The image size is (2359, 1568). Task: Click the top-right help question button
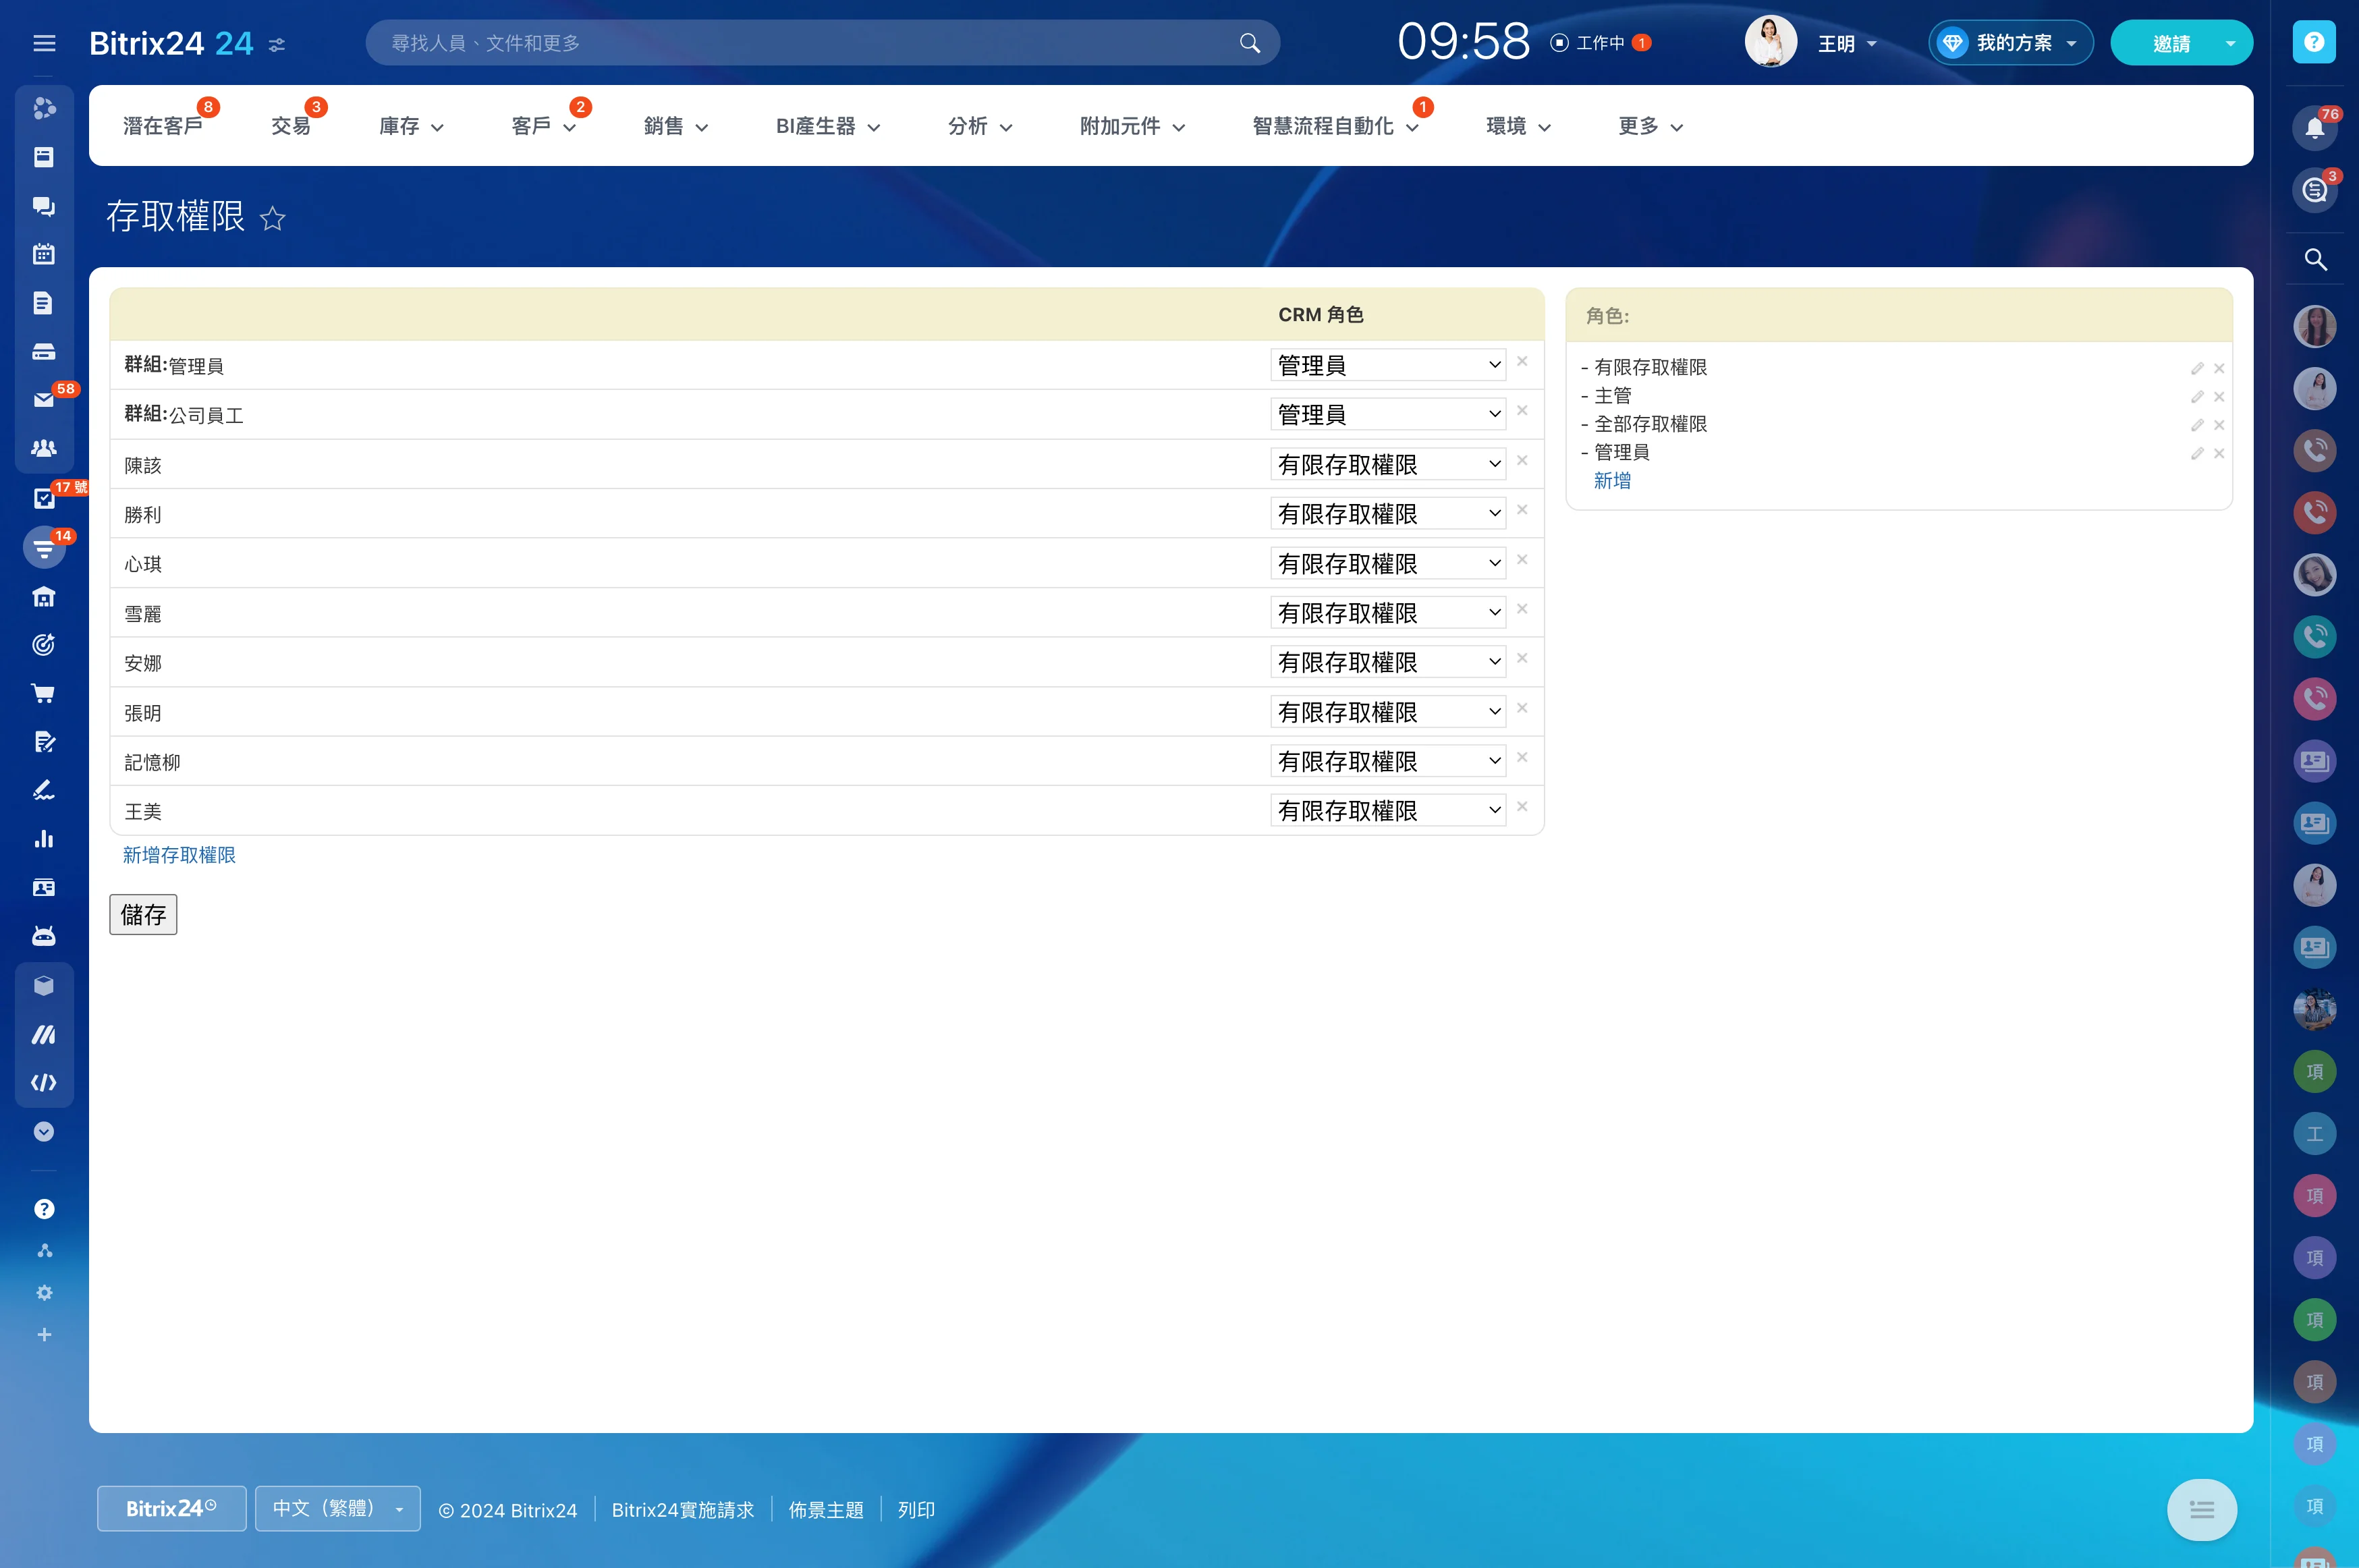(x=2314, y=42)
